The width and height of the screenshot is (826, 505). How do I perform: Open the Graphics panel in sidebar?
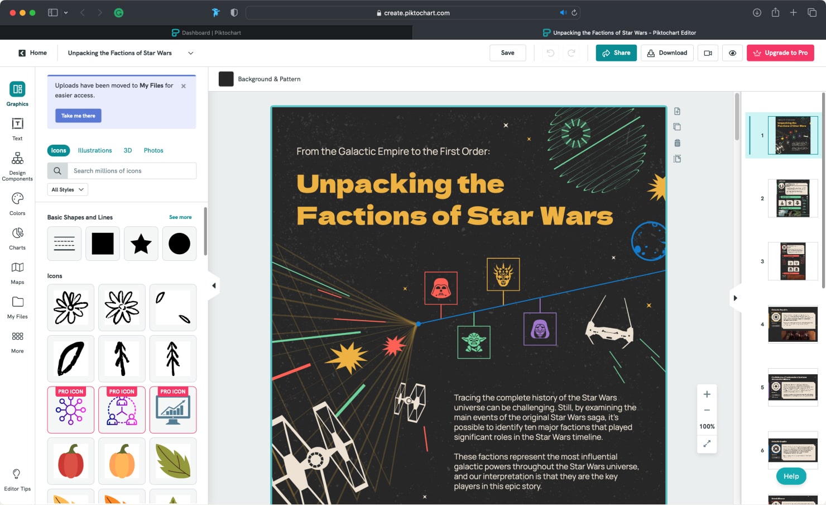click(x=17, y=94)
